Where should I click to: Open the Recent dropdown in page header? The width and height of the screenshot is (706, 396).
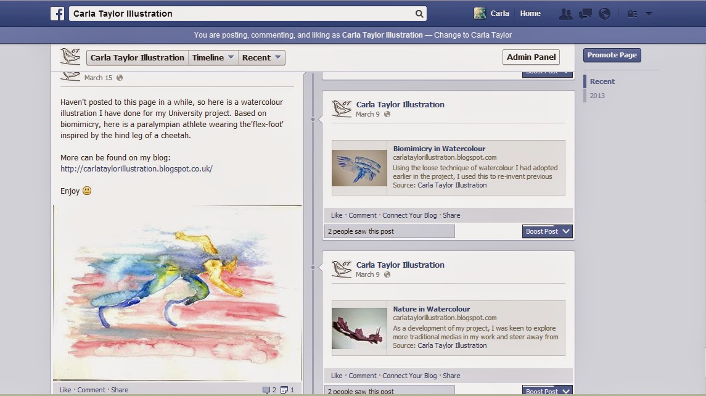click(x=261, y=57)
